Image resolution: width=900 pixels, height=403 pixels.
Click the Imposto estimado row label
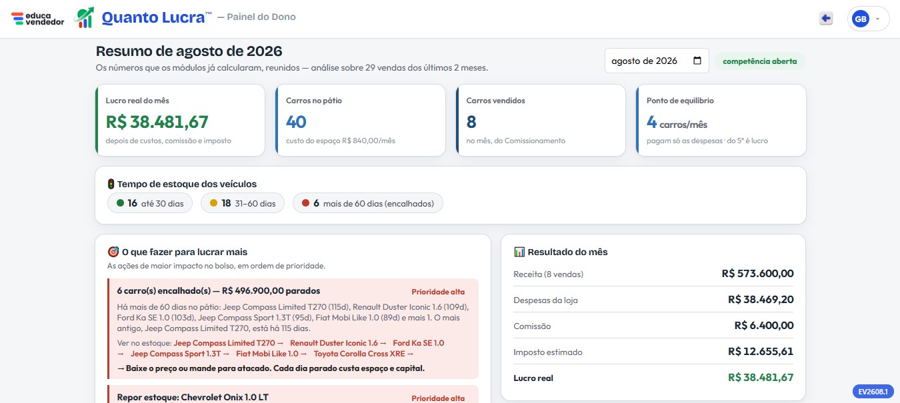point(547,352)
